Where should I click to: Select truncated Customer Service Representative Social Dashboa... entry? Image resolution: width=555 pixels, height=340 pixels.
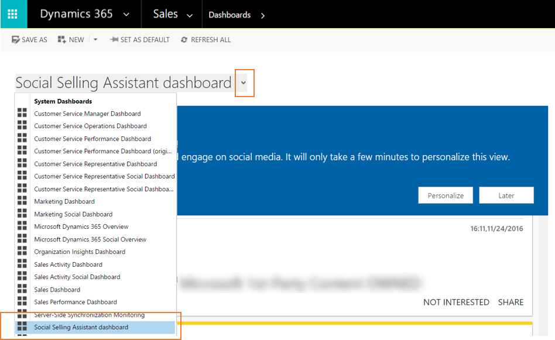point(104,189)
